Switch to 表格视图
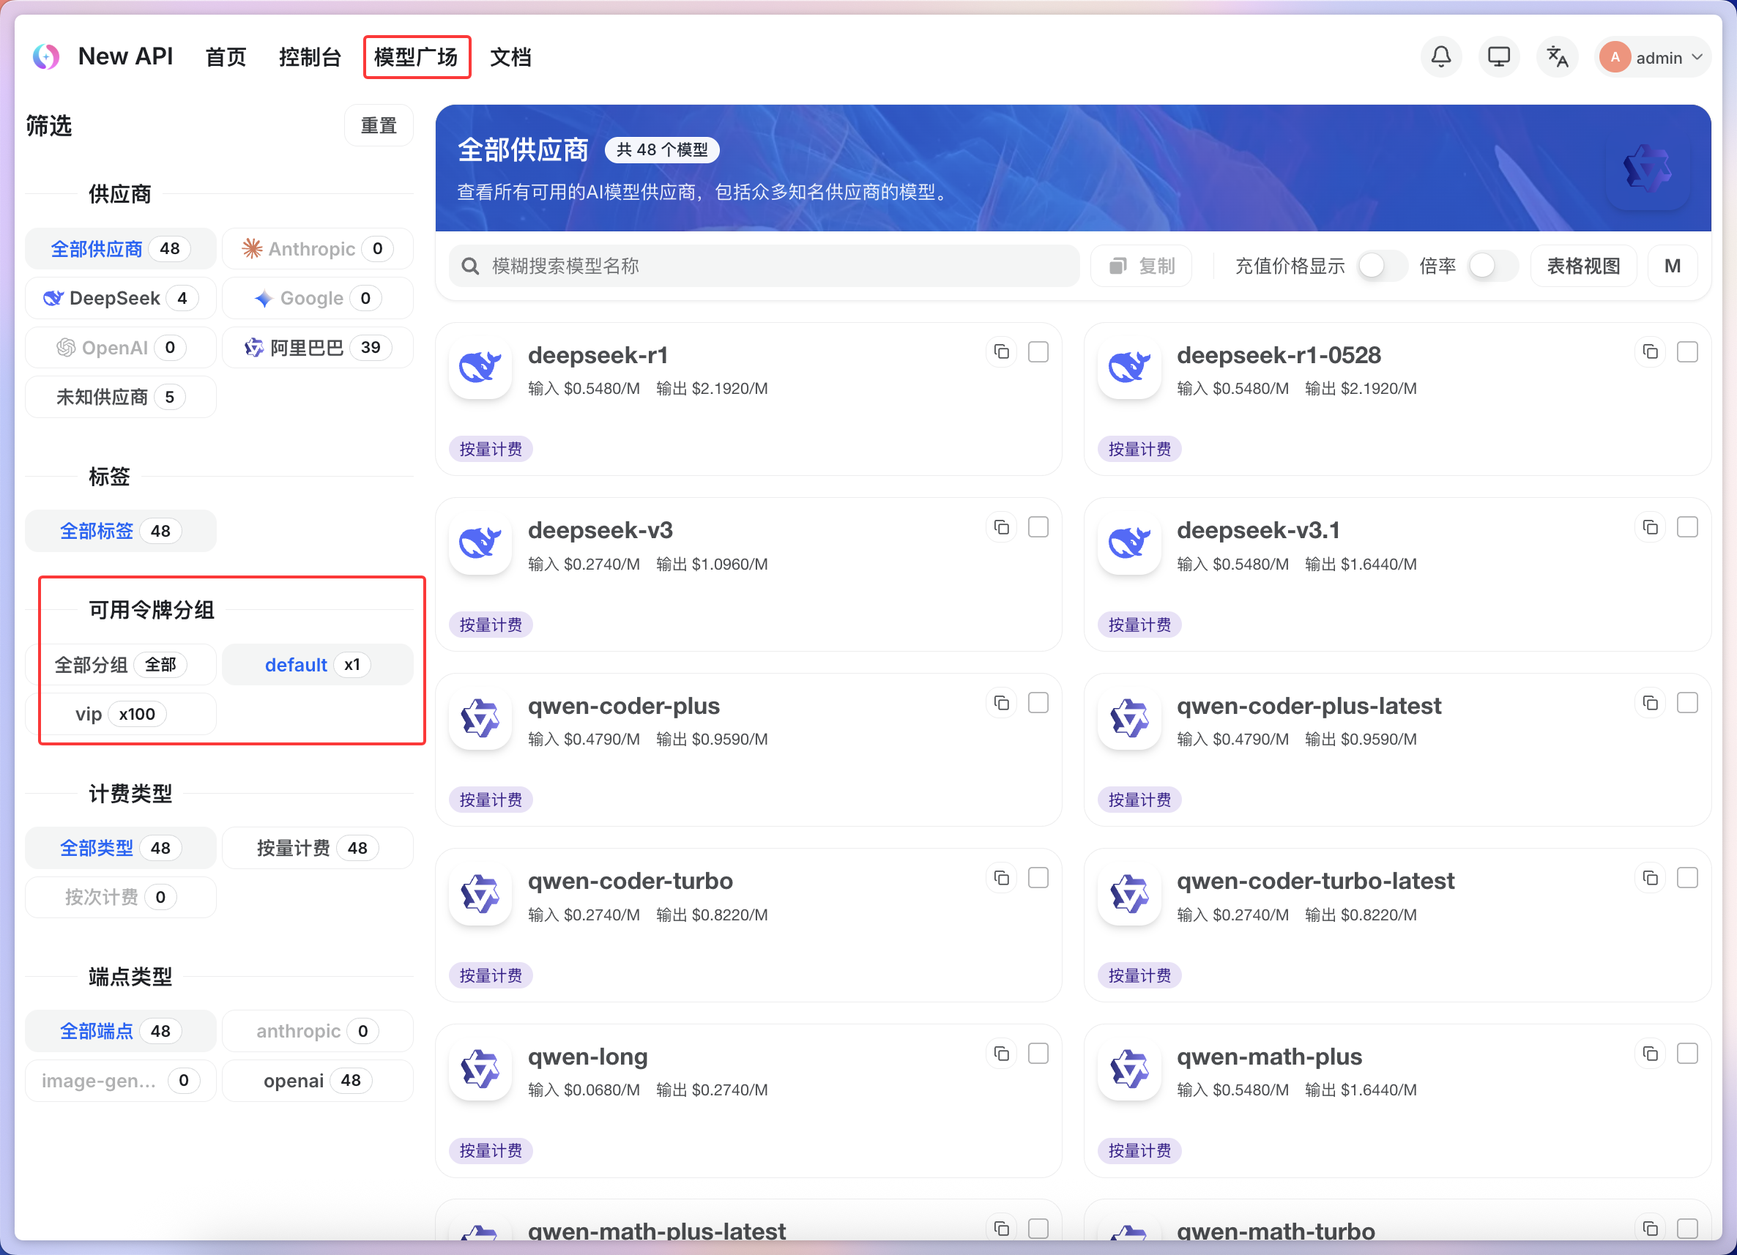The width and height of the screenshot is (1737, 1255). [1583, 266]
